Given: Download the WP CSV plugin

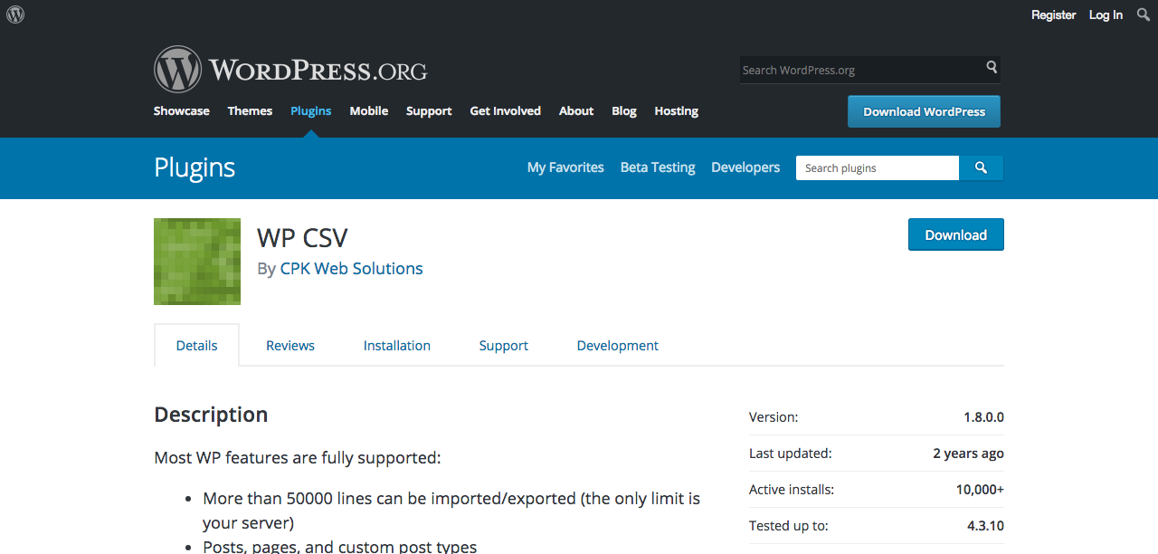Looking at the screenshot, I should (956, 234).
